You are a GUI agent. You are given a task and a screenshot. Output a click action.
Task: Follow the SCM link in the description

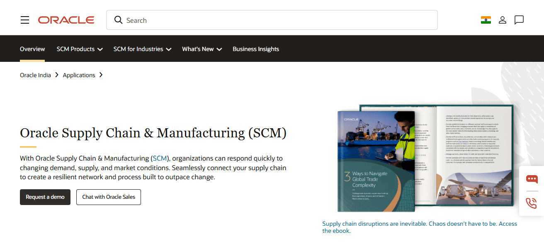pyautogui.click(x=160, y=158)
